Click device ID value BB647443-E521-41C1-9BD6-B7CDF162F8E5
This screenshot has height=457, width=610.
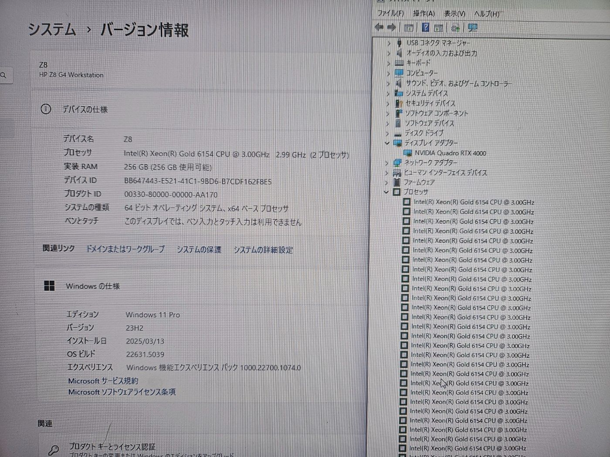coord(198,181)
